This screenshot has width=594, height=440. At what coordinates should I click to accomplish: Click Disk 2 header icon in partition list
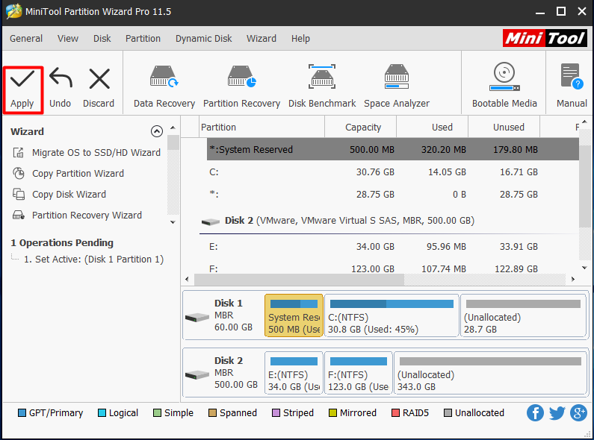(x=211, y=221)
